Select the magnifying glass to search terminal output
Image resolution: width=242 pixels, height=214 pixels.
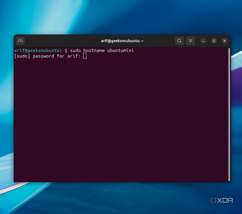tap(179, 41)
